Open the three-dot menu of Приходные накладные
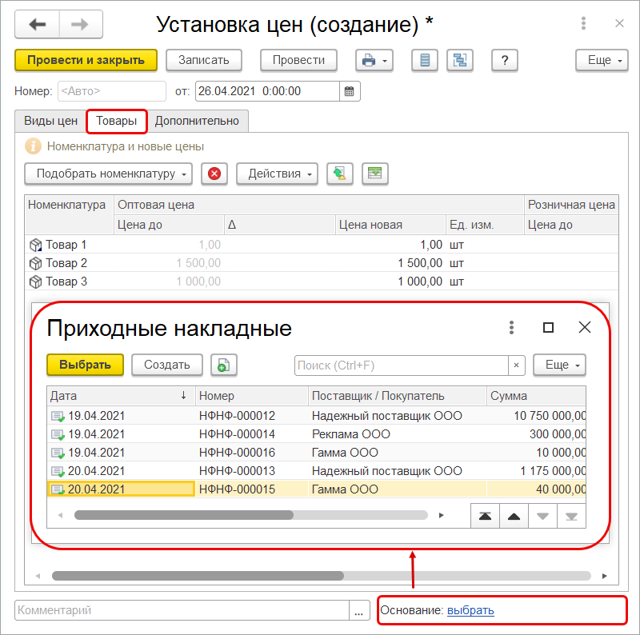This screenshot has height=635, width=640. [x=511, y=327]
